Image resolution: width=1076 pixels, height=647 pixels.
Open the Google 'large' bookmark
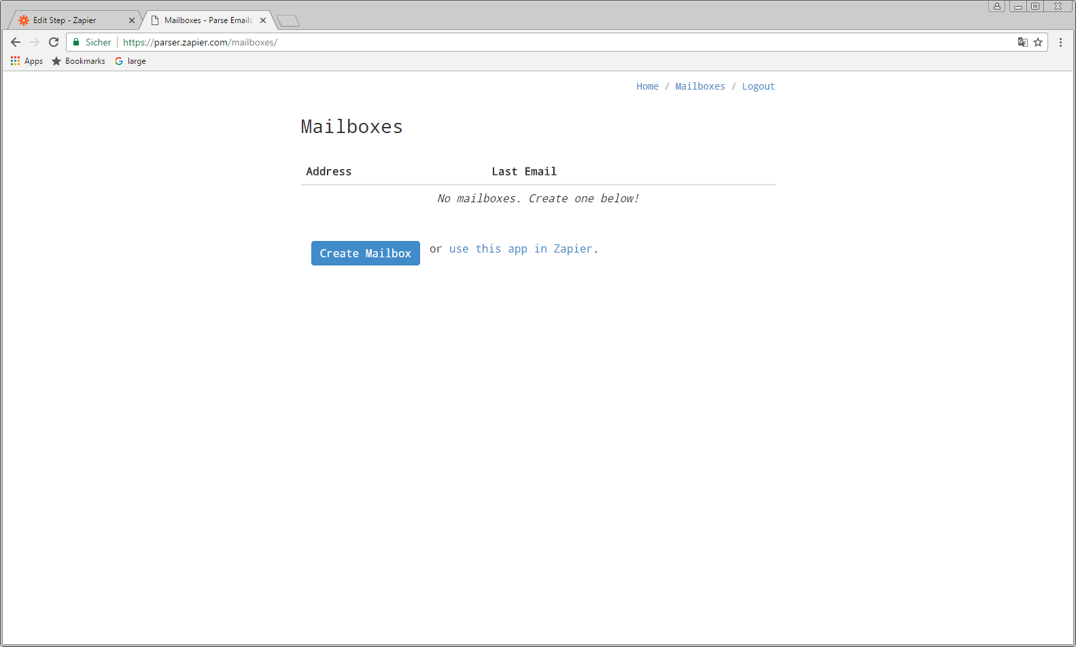tap(131, 61)
